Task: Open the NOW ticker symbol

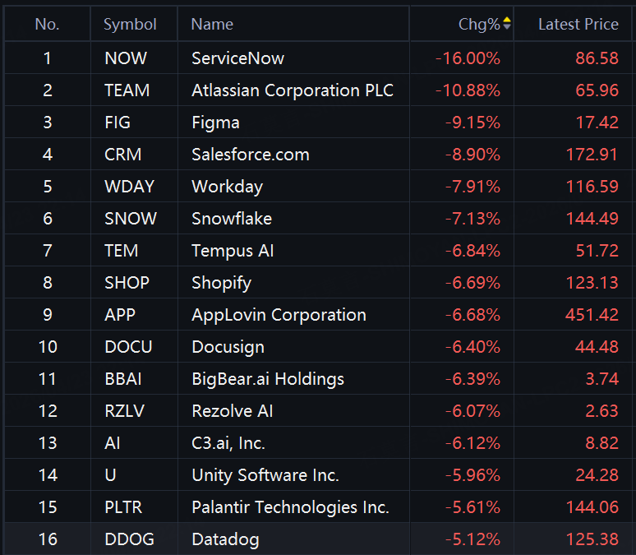Action: (126, 58)
